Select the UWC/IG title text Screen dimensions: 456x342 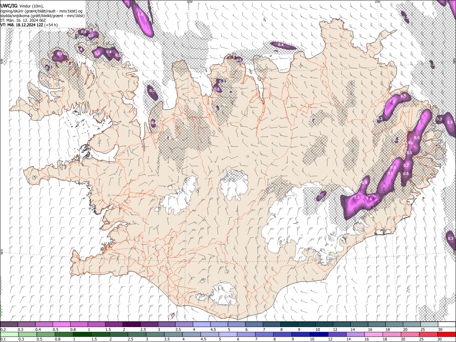click(9, 6)
